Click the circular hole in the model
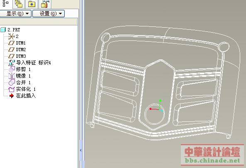 (x=155, y=114)
